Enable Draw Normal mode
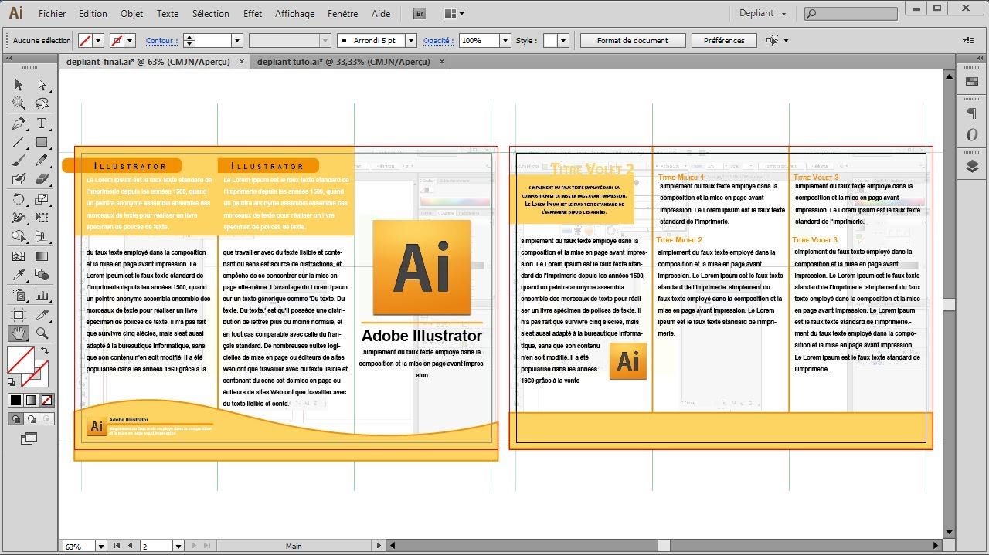 [15, 419]
